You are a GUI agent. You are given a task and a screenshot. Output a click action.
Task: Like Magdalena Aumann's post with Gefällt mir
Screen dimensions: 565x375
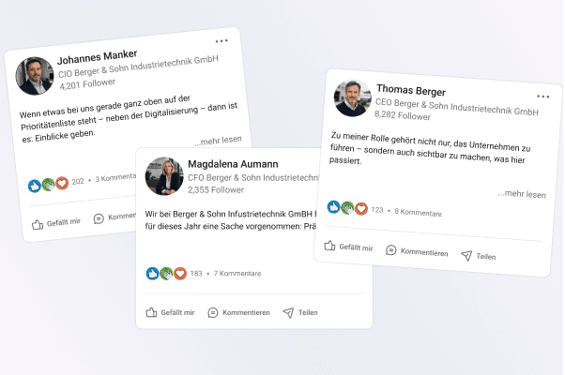(x=170, y=312)
